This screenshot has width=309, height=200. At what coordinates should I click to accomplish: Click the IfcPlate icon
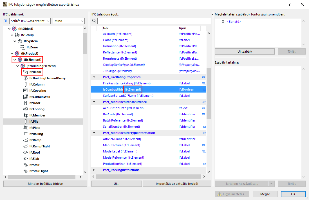click(25, 128)
